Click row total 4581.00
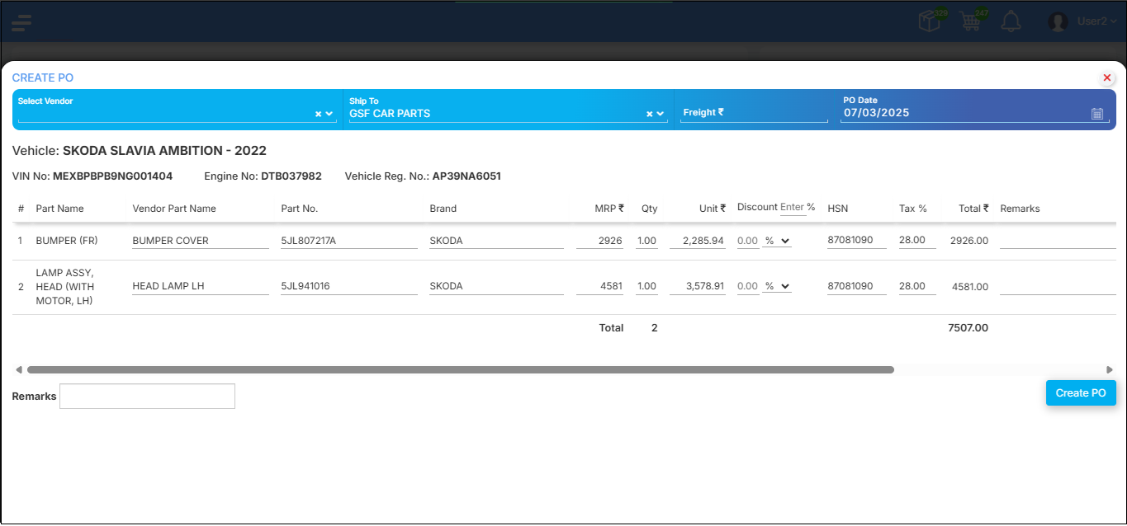The height and width of the screenshot is (526, 1127). 970,287
